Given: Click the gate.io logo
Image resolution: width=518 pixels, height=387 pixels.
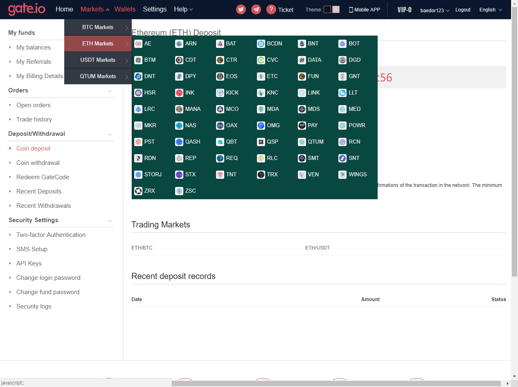Looking at the screenshot, I should coord(27,9).
